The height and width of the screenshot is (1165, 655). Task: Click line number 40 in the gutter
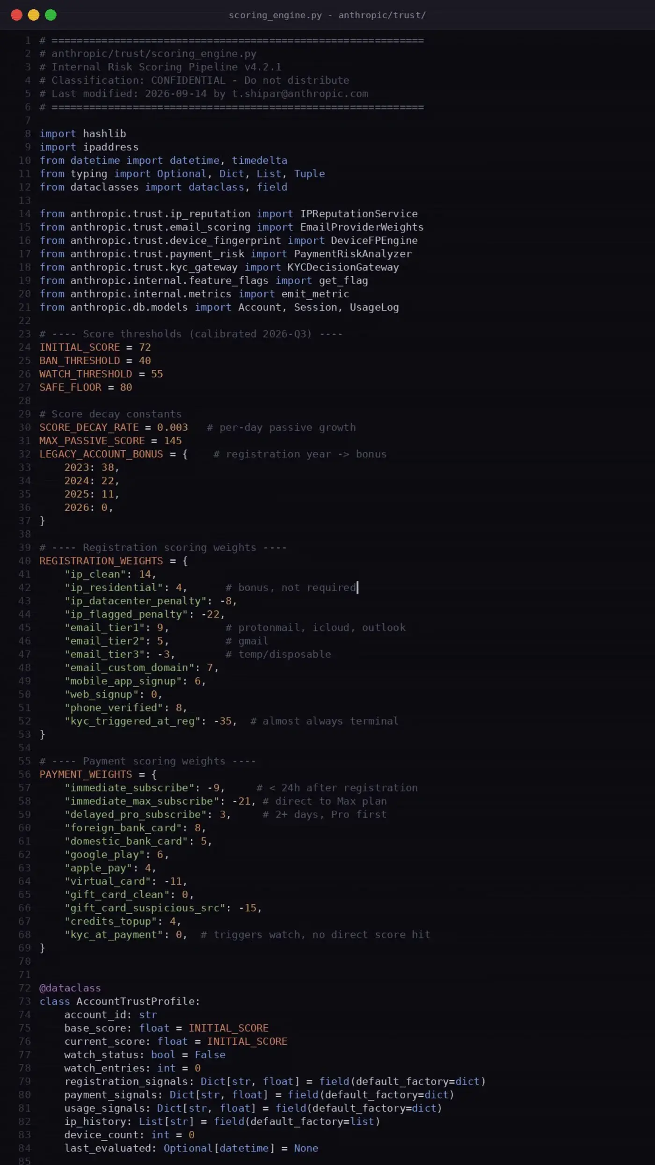pos(25,561)
